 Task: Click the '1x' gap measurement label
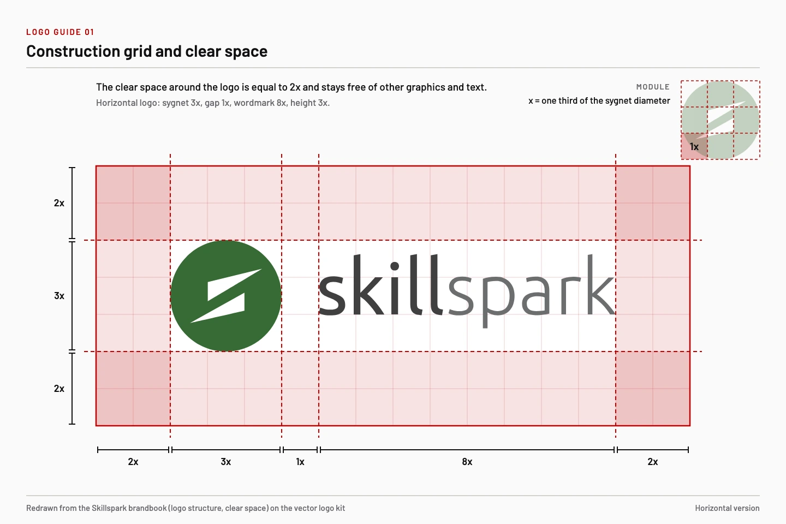tap(300, 462)
